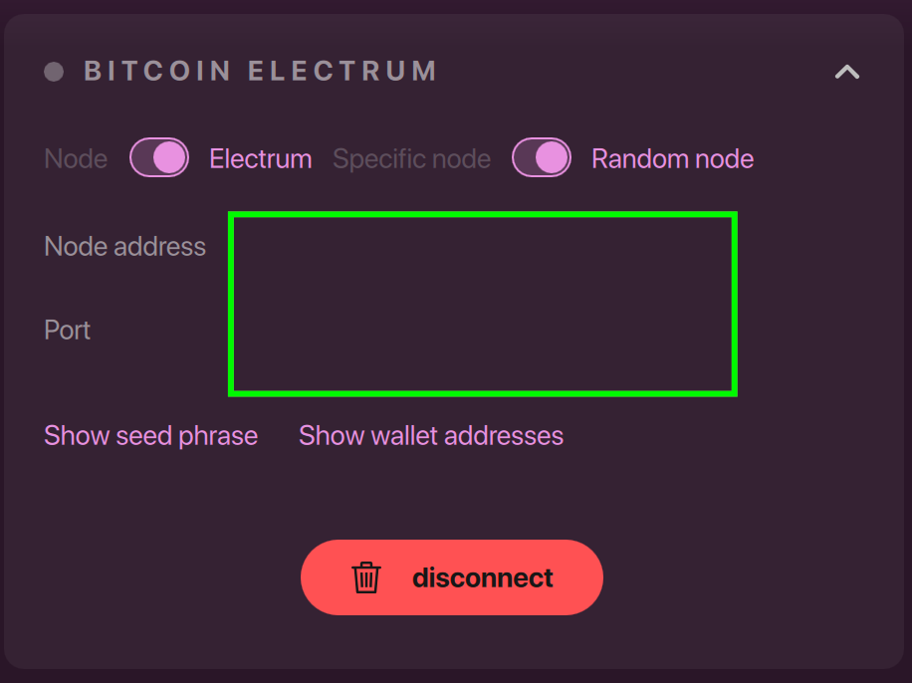Toggle between Electrum and Specific node

point(159,157)
